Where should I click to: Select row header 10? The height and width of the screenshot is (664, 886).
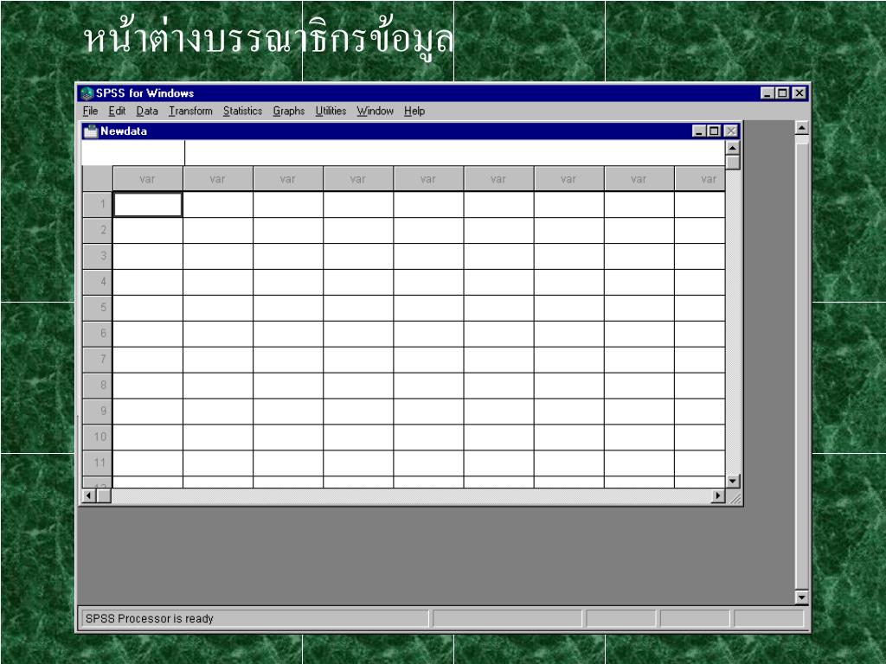click(x=97, y=437)
